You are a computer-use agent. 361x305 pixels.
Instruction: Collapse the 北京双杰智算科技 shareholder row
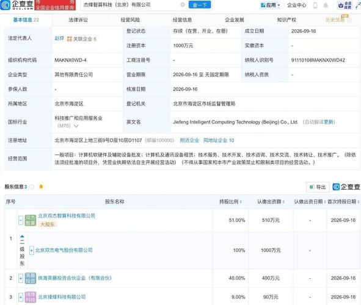tap(21, 220)
